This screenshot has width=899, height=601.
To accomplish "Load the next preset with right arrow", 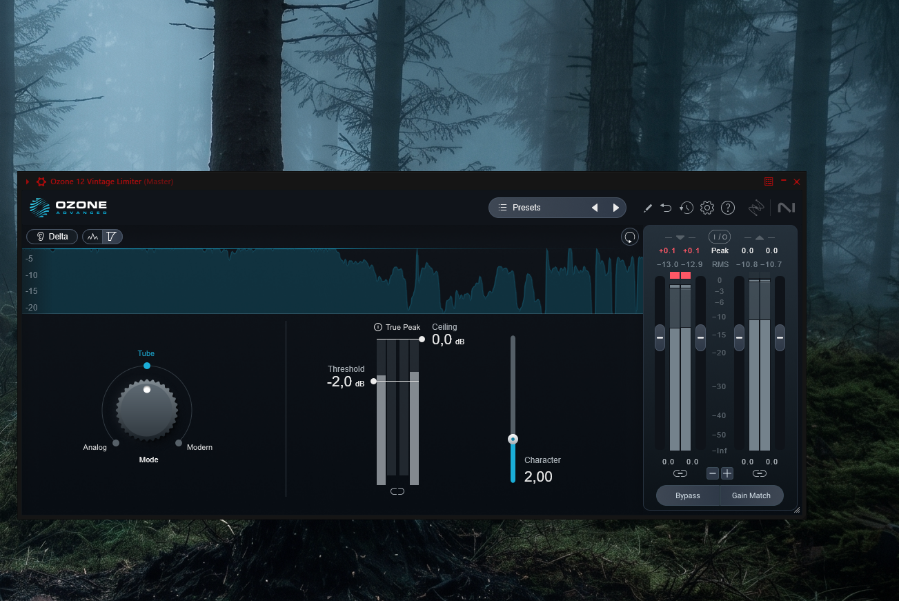I will click(x=616, y=208).
